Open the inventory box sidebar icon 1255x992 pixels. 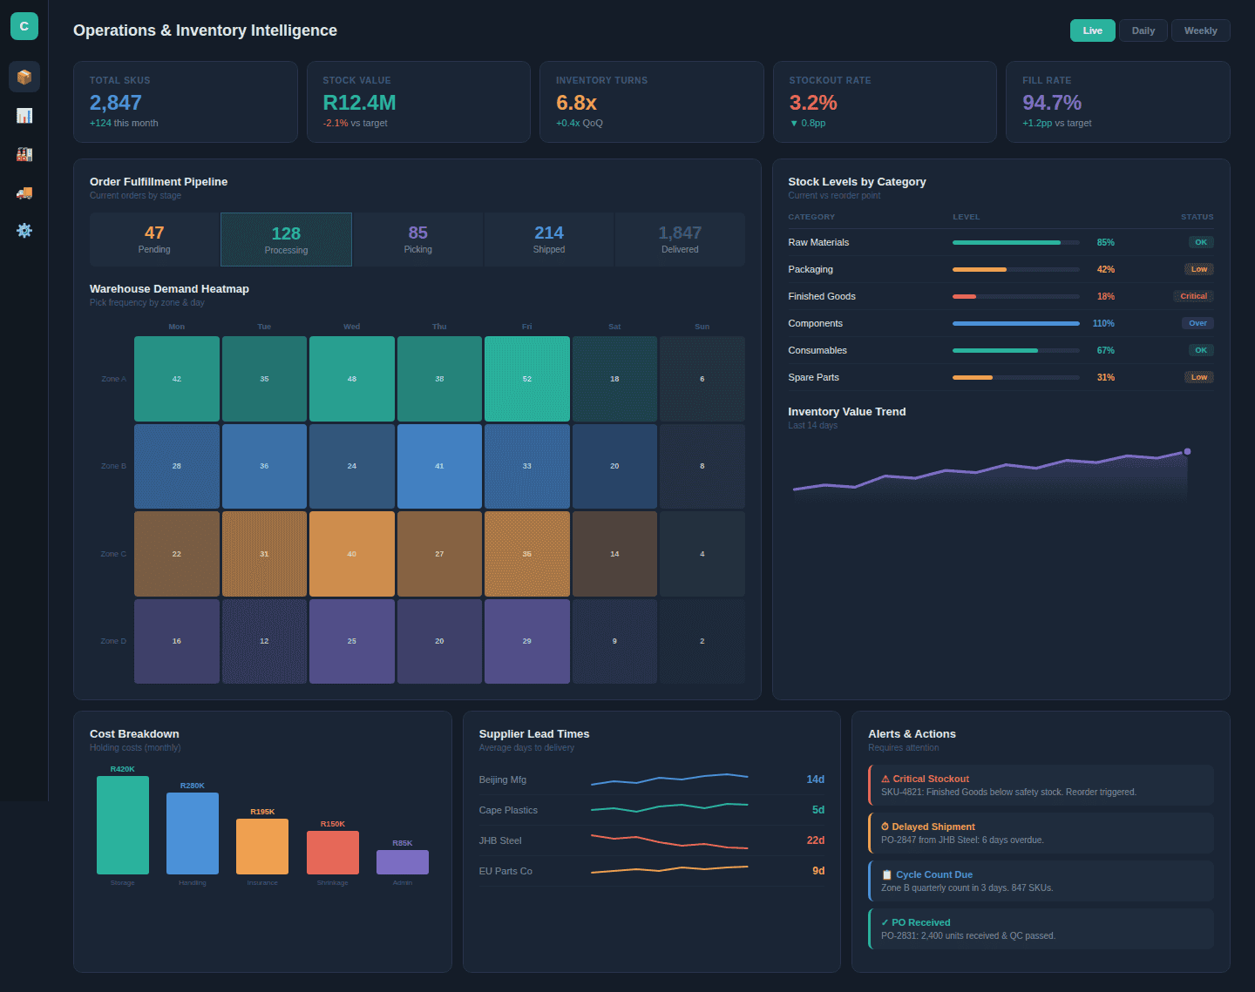pos(24,77)
